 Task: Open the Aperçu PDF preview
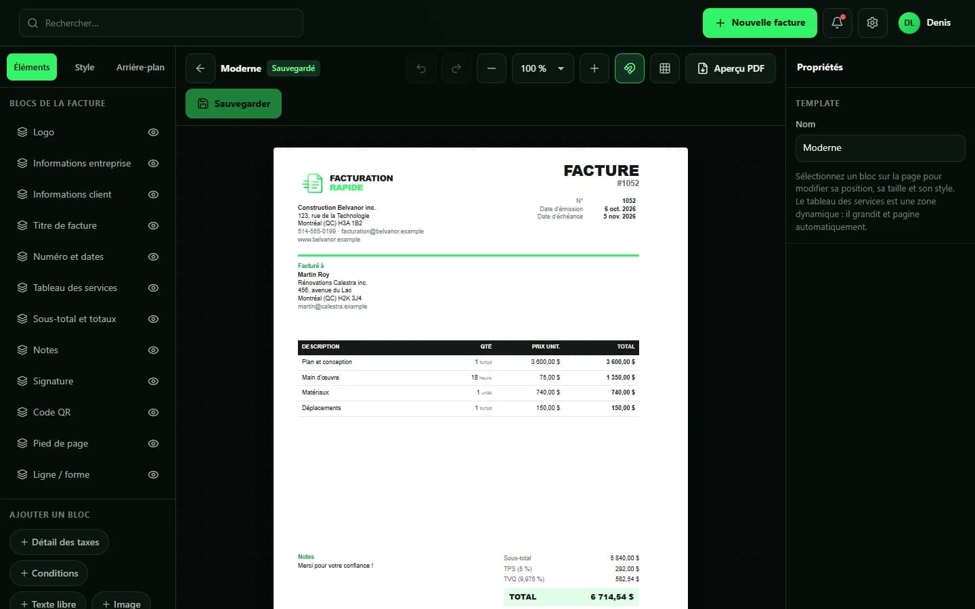tap(731, 68)
